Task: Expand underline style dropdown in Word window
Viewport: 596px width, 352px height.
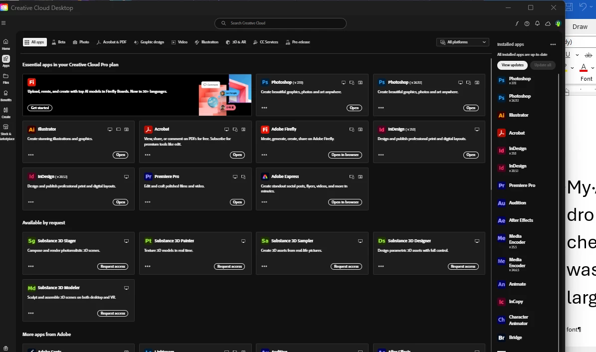Action: pos(577,55)
